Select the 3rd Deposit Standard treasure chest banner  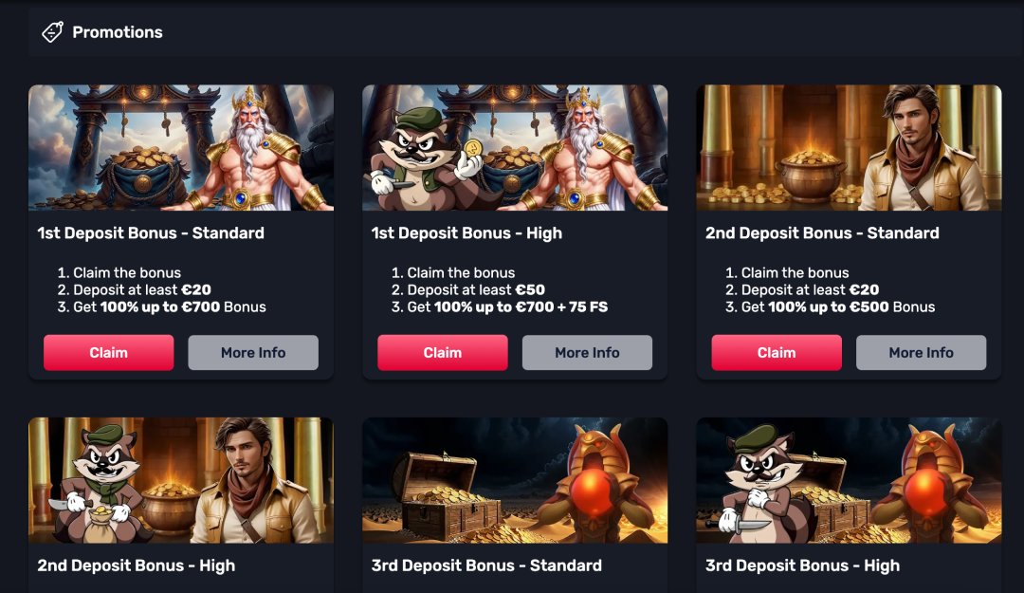click(515, 480)
